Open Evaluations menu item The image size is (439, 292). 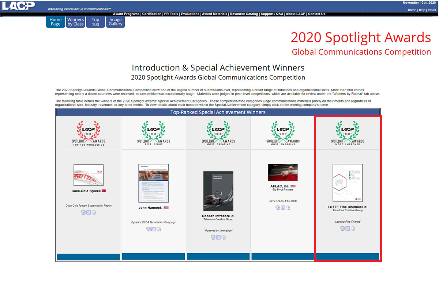point(190,14)
